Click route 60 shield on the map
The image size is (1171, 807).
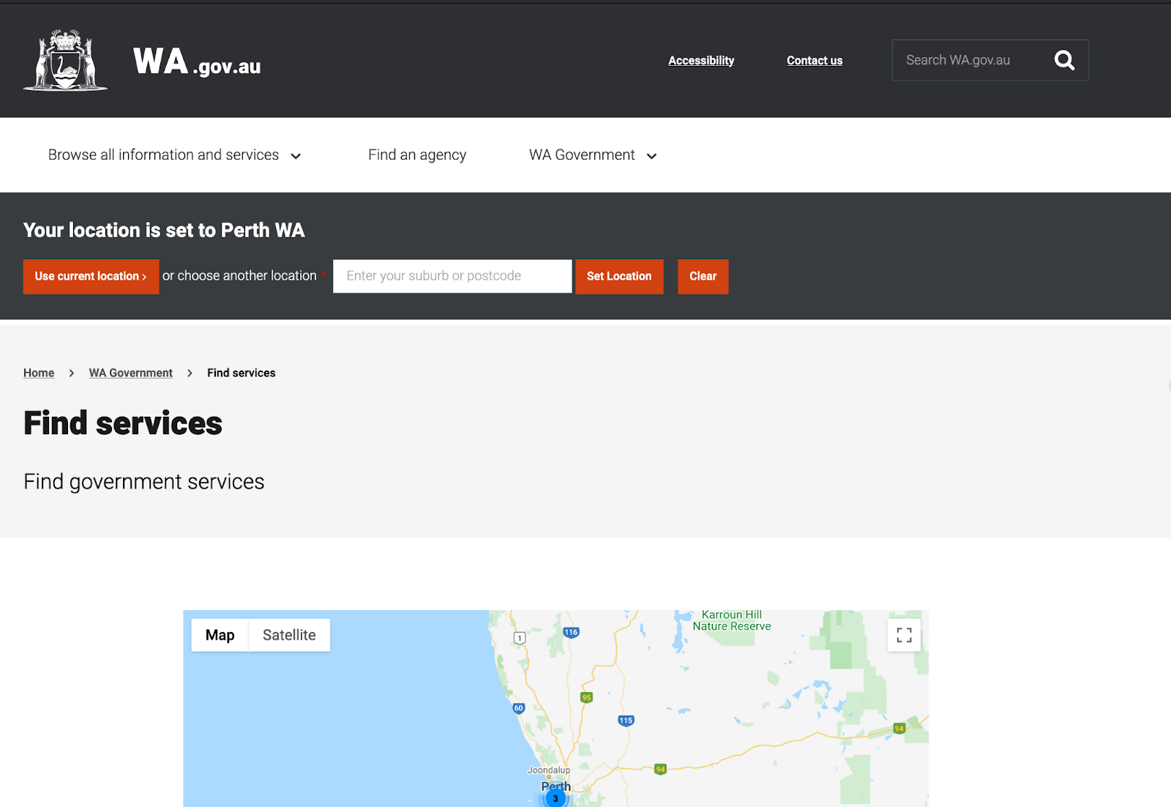tap(518, 708)
